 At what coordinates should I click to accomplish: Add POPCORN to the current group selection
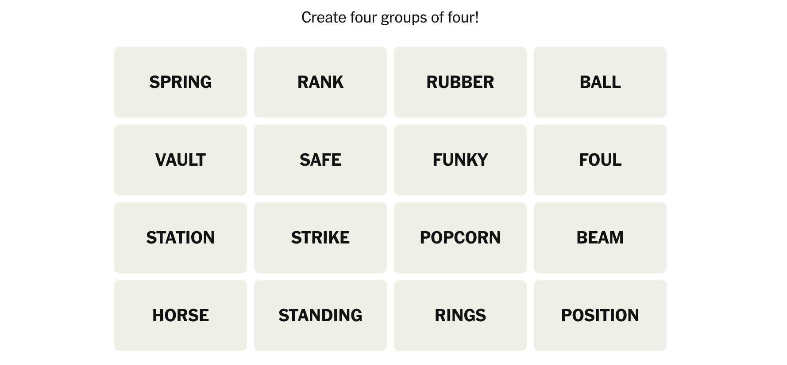click(460, 238)
